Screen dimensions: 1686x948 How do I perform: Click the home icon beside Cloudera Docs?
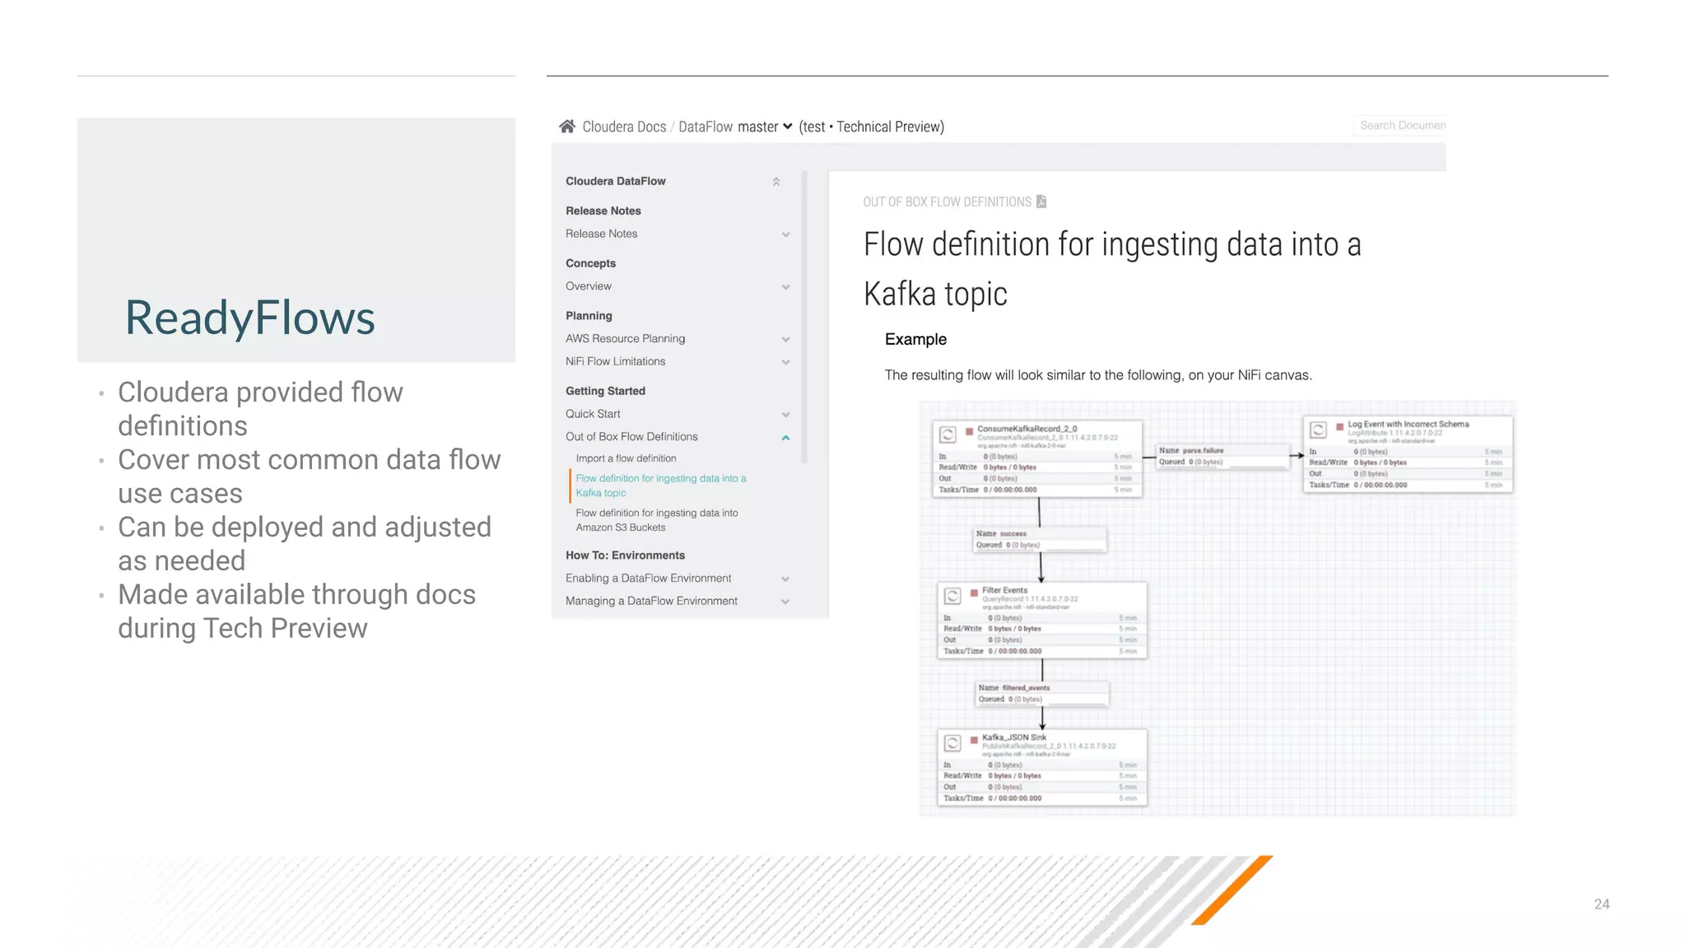point(566,127)
